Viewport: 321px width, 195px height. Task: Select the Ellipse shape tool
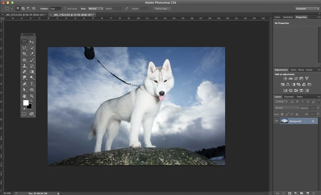(32, 90)
